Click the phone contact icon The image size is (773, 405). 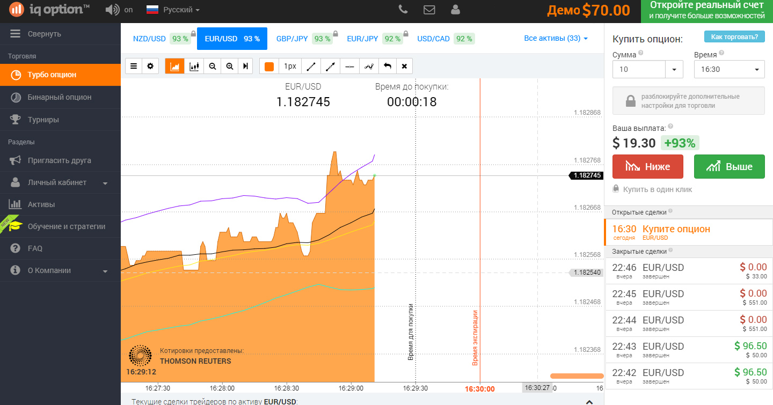pos(403,9)
